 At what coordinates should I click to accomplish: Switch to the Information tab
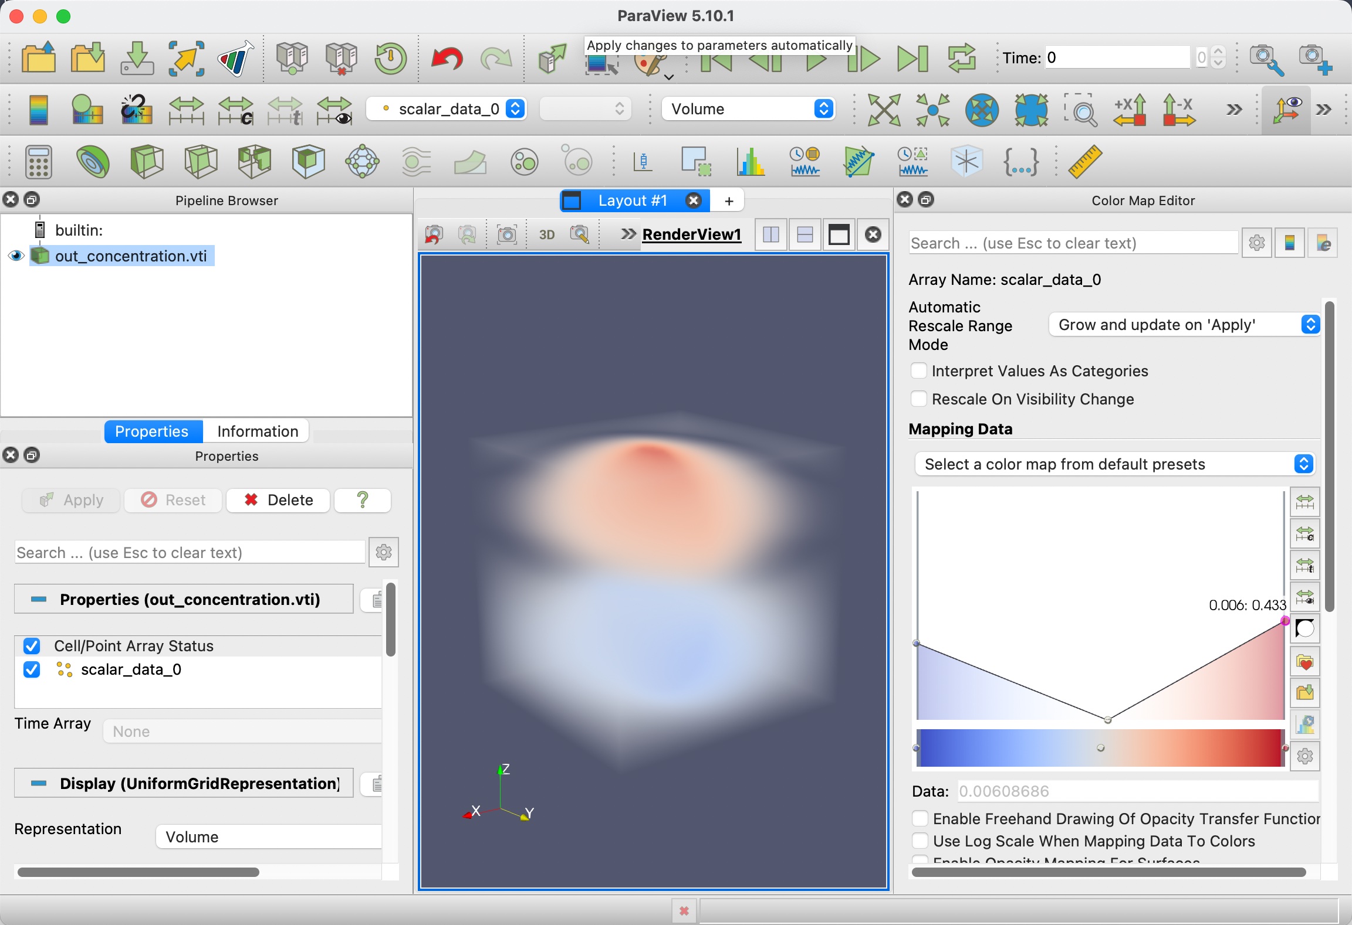coord(257,431)
